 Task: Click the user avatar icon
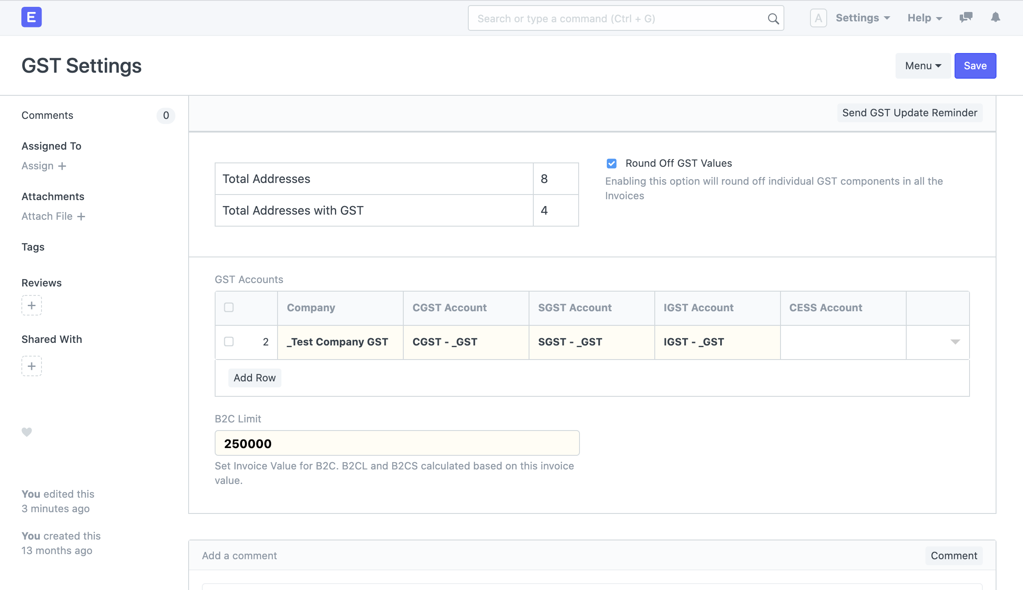pyautogui.click(x=818, y=18)
